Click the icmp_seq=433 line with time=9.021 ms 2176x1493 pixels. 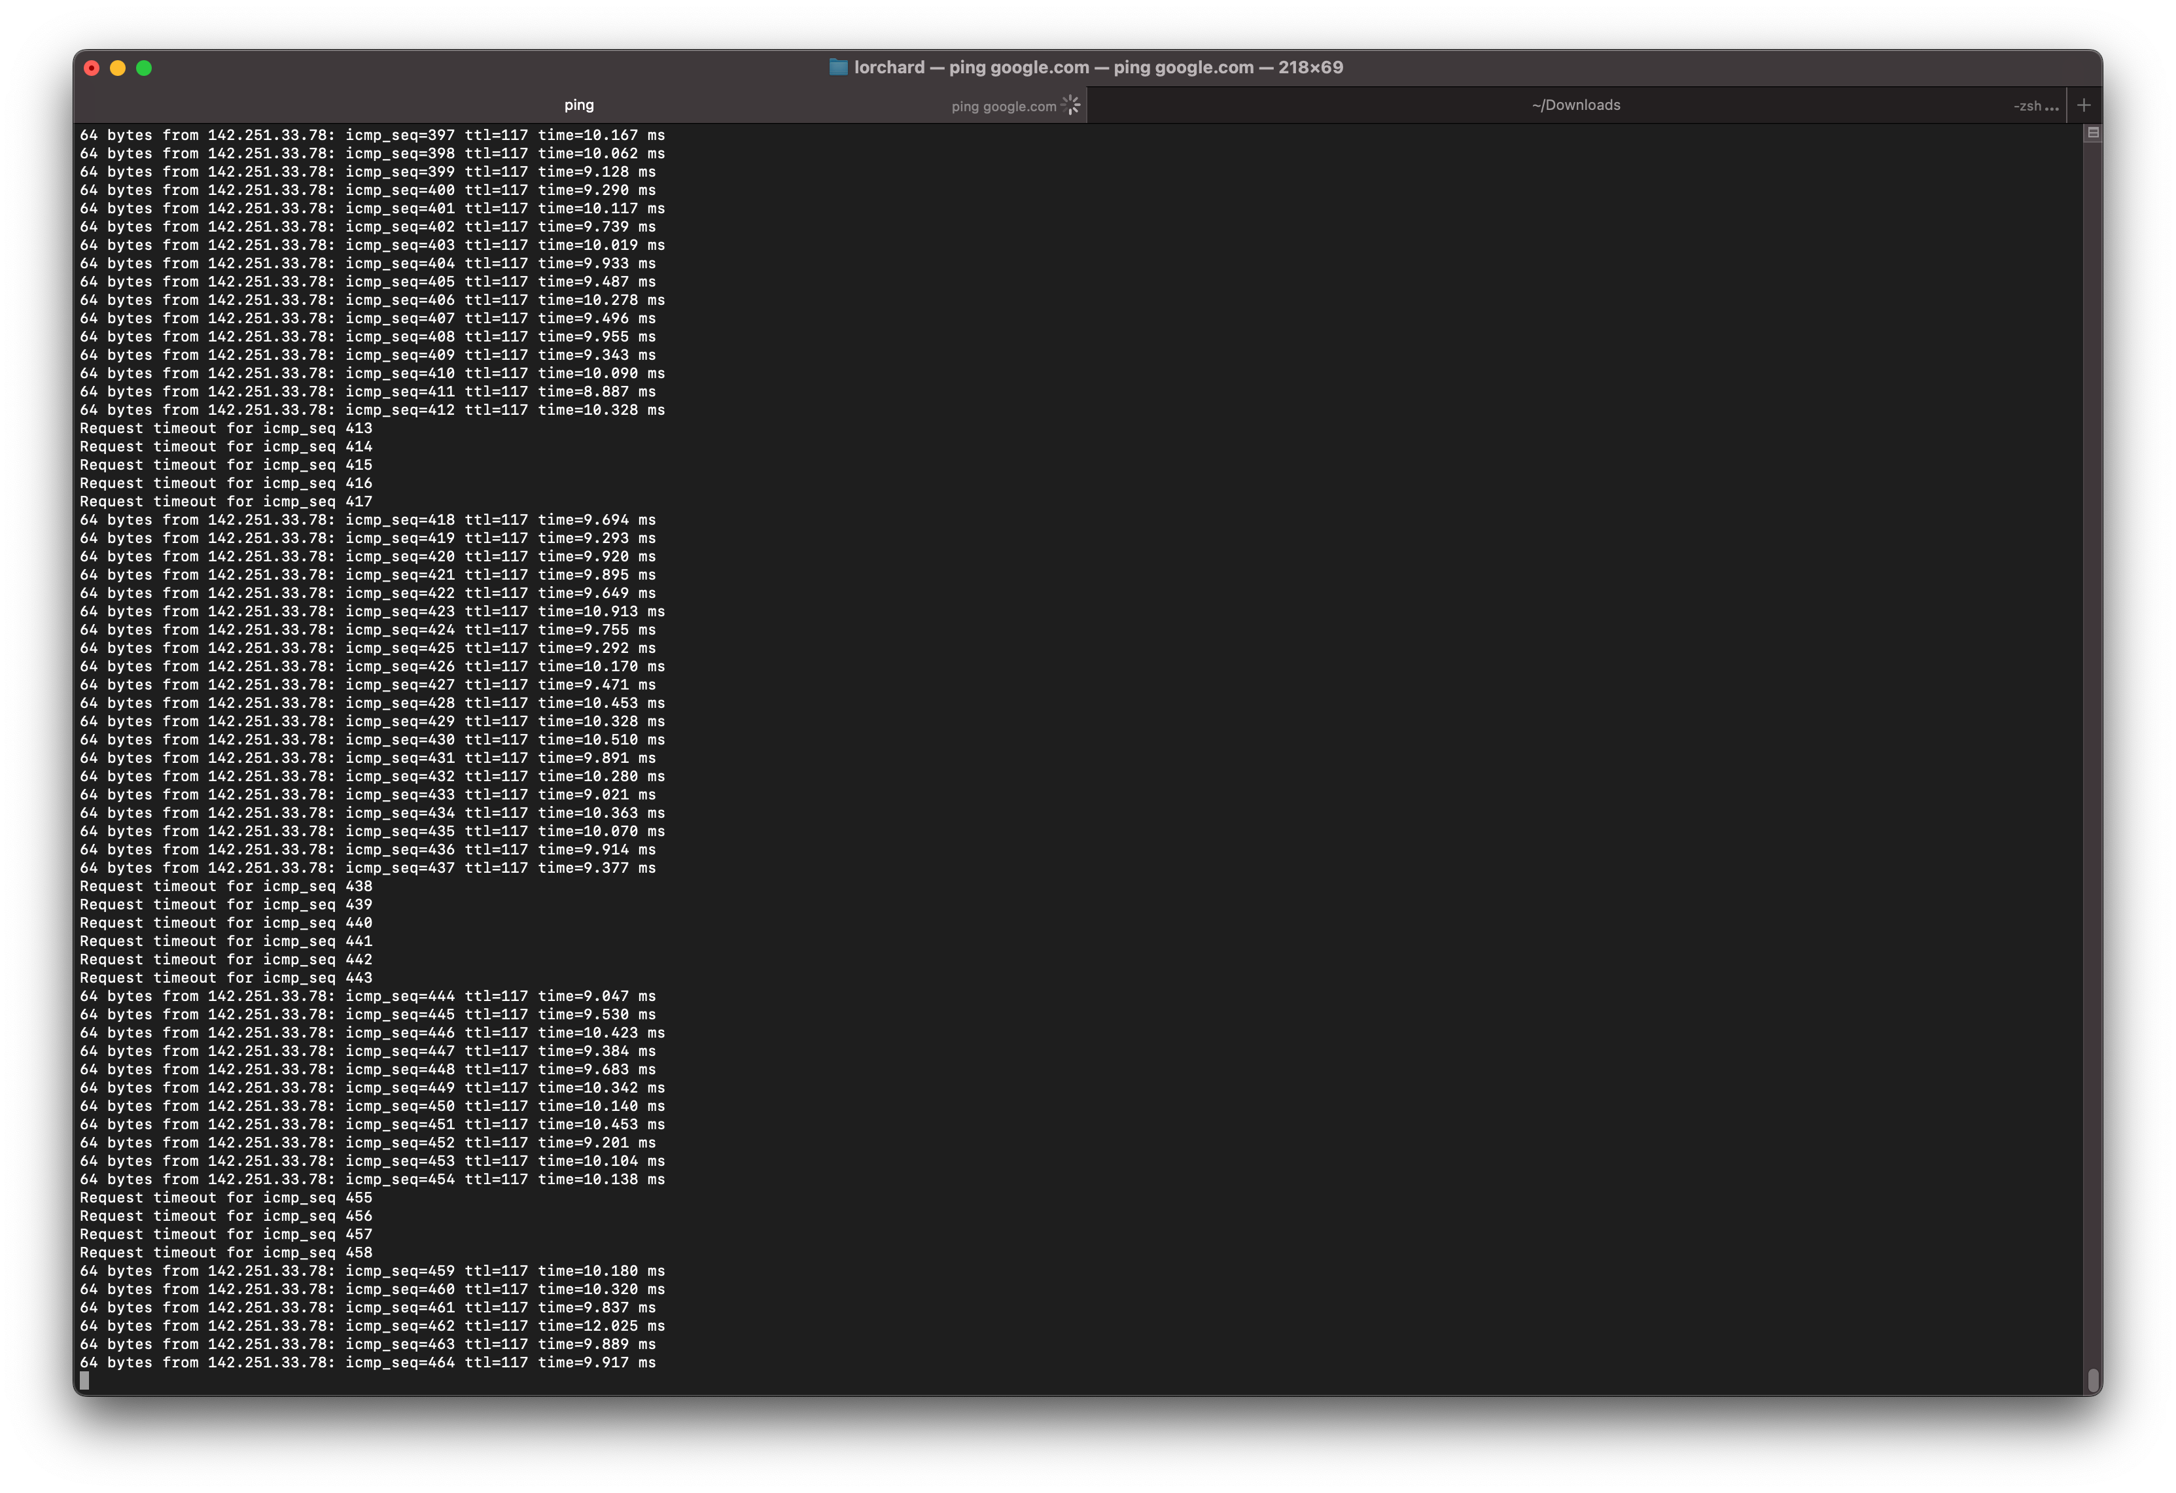point(367,794)
